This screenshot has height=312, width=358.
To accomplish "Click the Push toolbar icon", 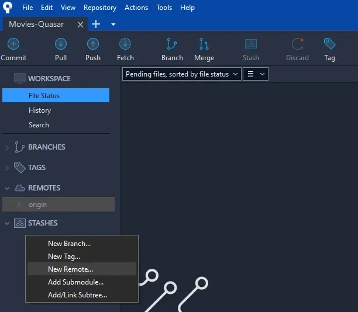I will point(93,44).
